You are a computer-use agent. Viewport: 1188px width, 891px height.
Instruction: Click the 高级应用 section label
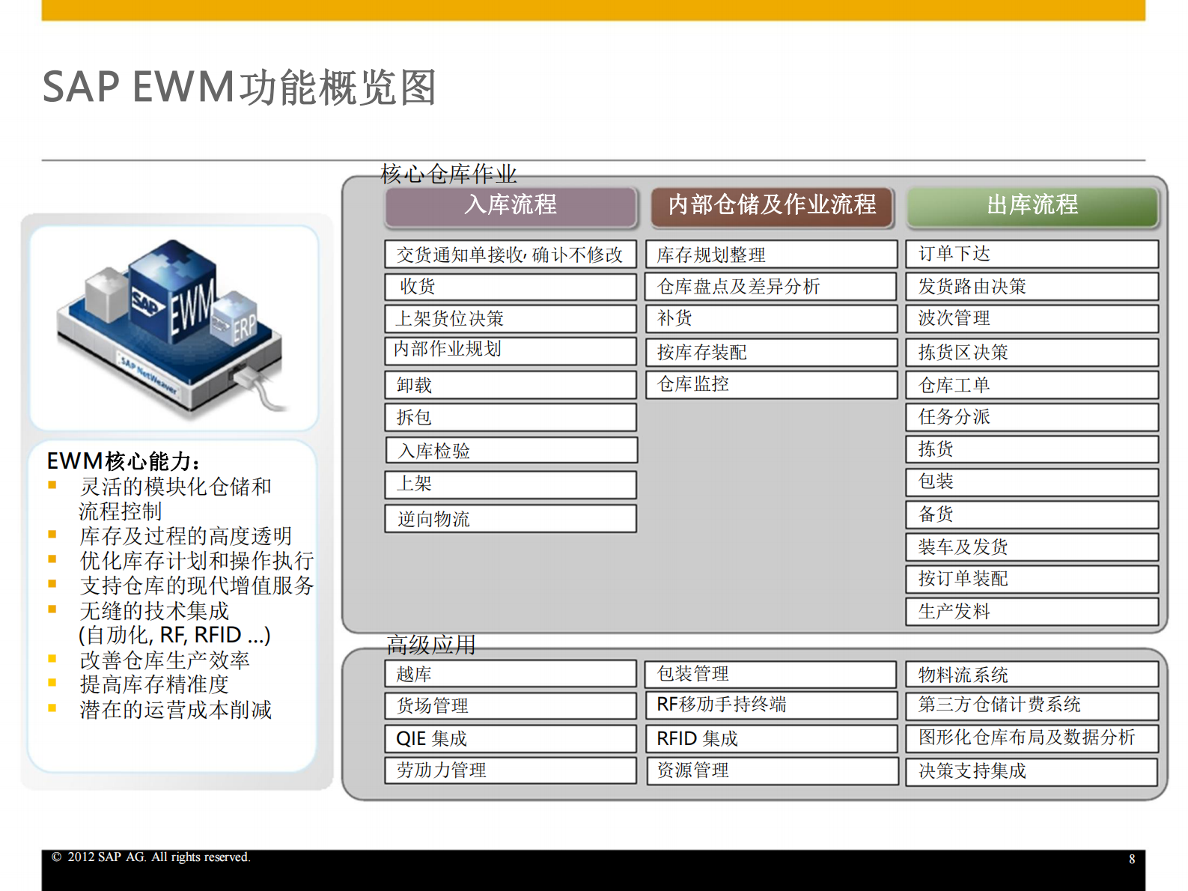pyautogui.click(x=431, y=644)
